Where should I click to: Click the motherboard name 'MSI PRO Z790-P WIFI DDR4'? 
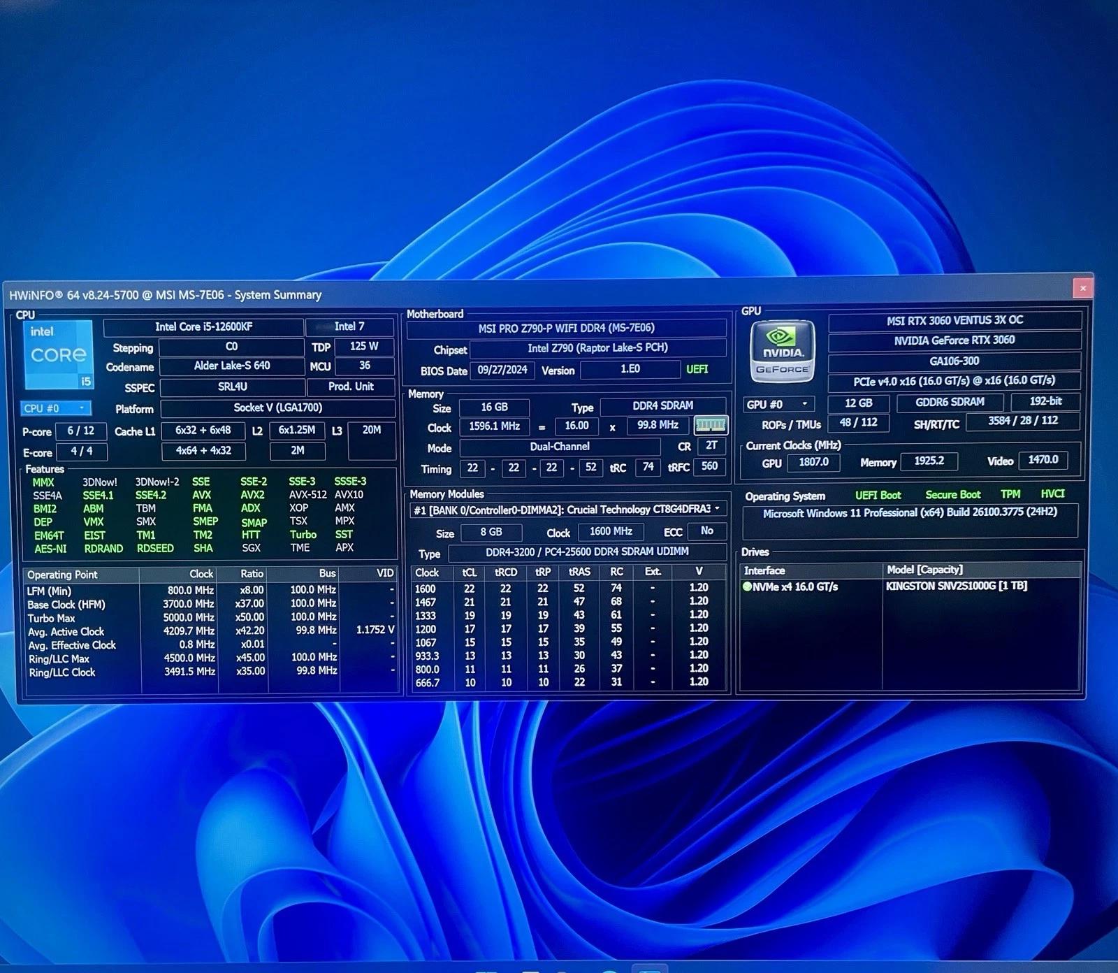(567, 328)
